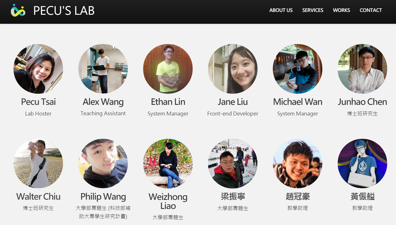396x225 pixels.
Task: Click the PECU'S LAB site title
Action: pos(64,11)
